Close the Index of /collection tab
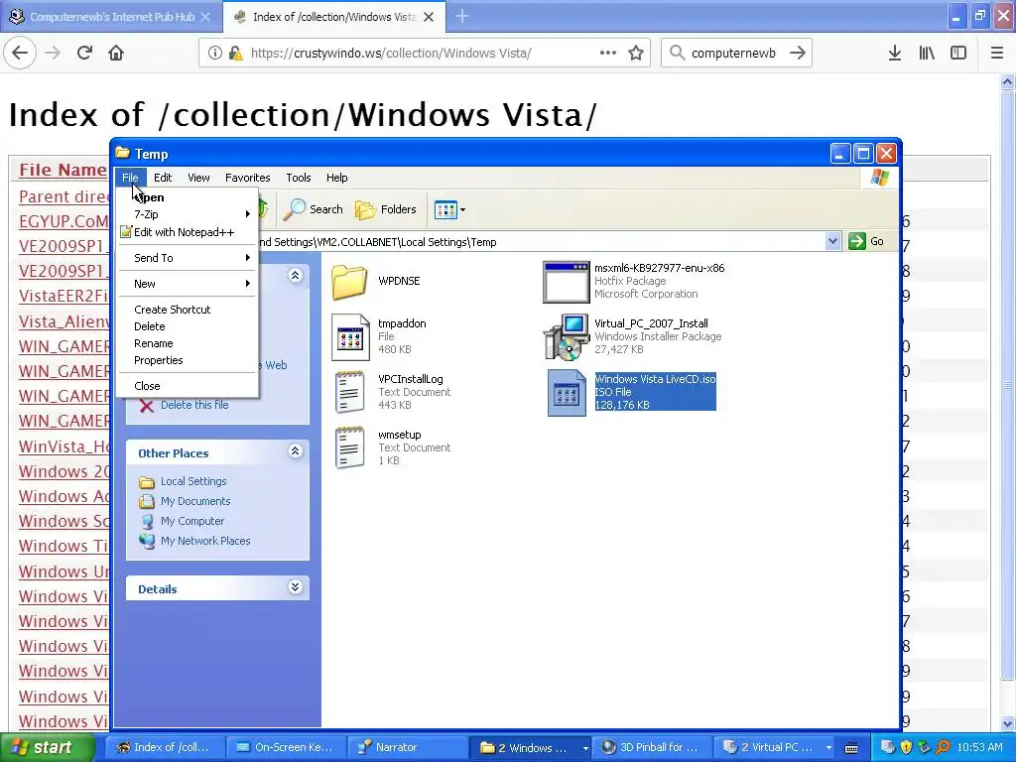Viewport: 1016px width, 762px height. pos(429,17)
